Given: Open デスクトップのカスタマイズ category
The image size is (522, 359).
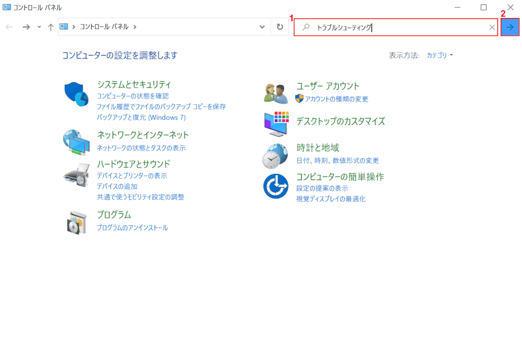Looking at the screenshot, I should pyautogui.click(x=341, y=121).
